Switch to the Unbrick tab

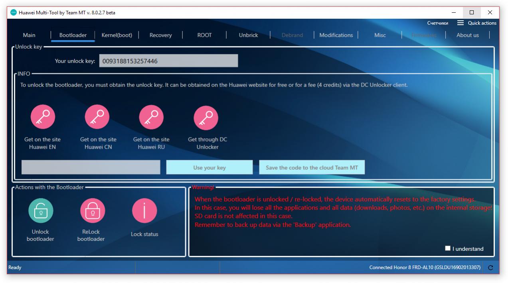(249, 35)
